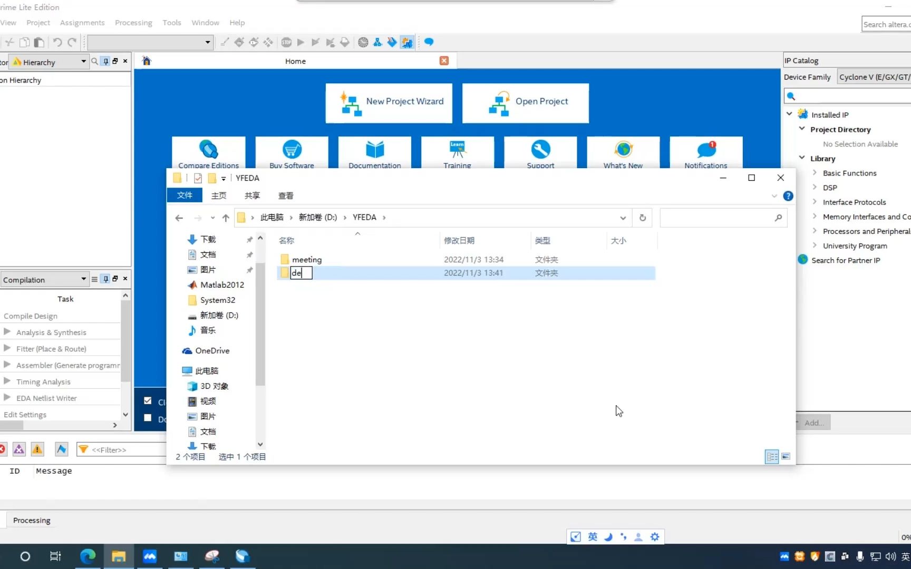Click the Stop Processing toolbar icon
Image resolution: width=911 pixels, height=569 pixels.
286,42
